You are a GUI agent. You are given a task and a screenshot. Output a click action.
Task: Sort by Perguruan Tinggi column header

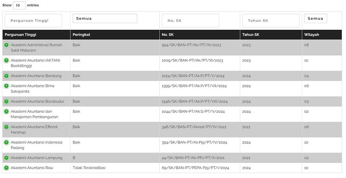[x=21, y=35]
